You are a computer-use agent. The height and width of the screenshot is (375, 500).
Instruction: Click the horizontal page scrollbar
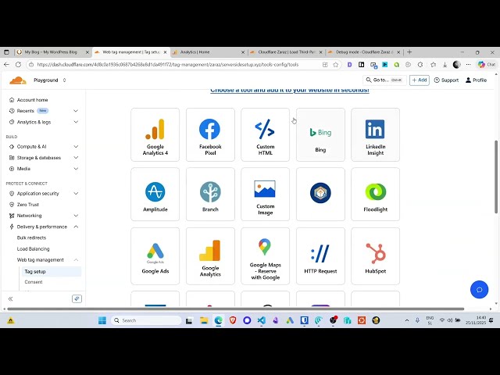point(236,309)
